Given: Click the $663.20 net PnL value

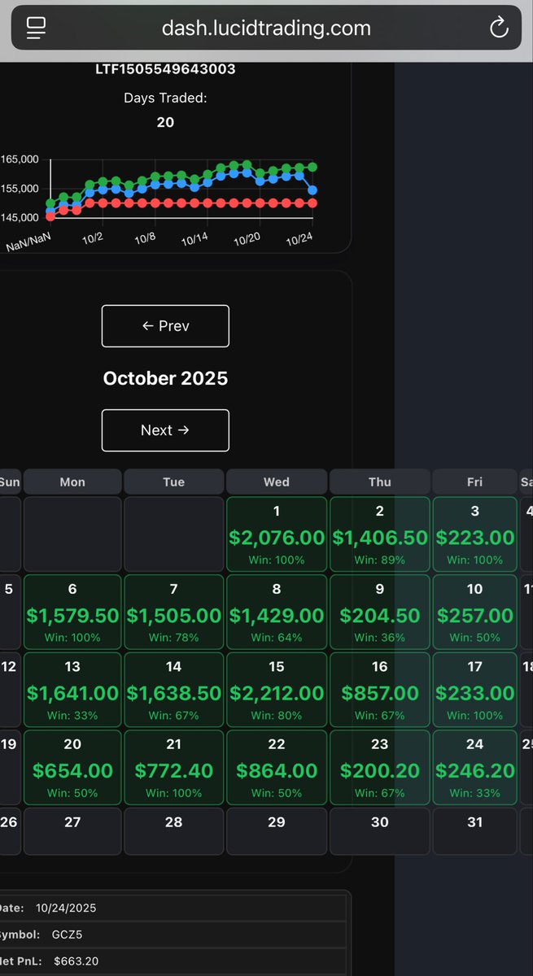Looking at the screenshot, I should click(x=76, y=961).
